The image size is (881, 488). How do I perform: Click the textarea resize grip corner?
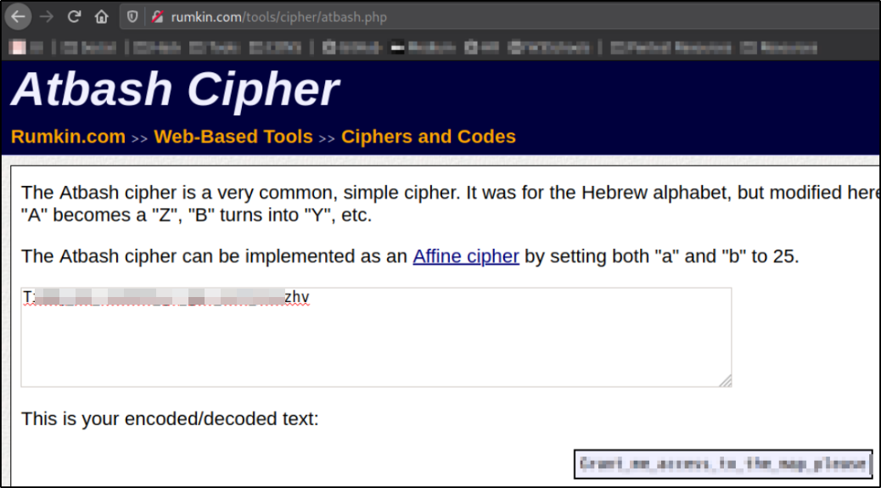coord(726,381)
